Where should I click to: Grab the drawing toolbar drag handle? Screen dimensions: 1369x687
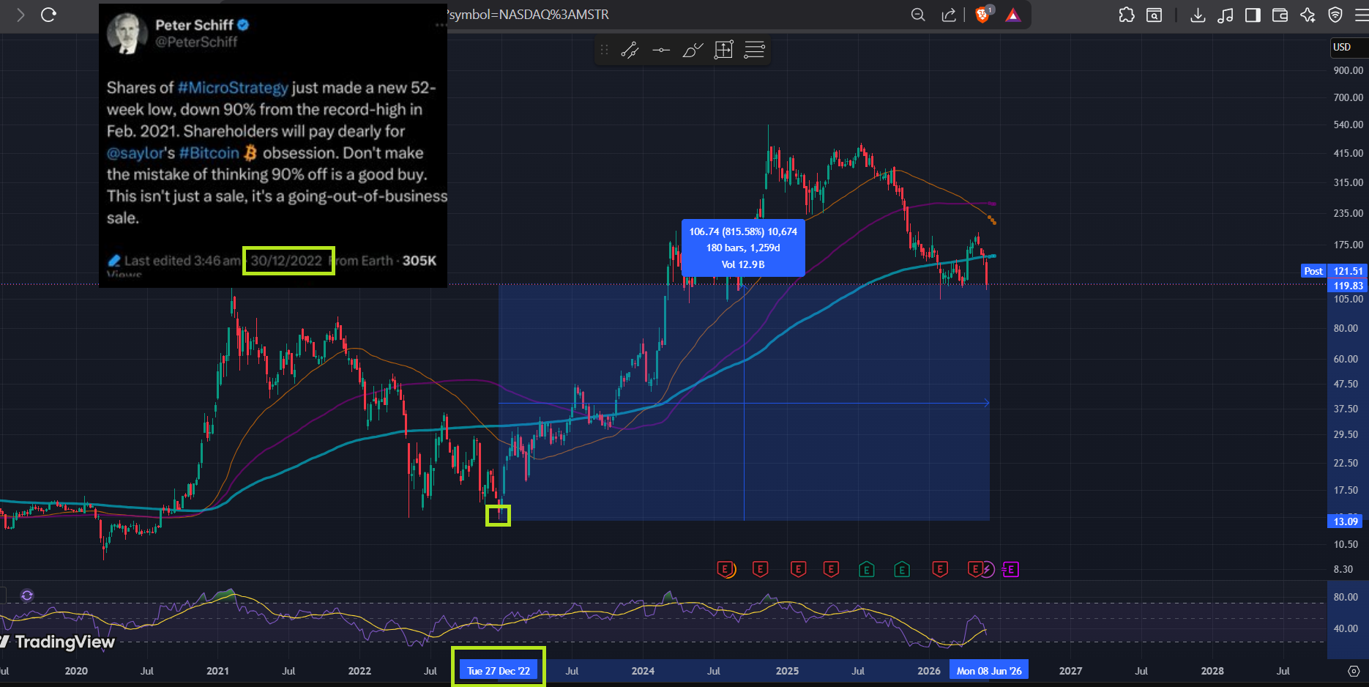[604, 50]
